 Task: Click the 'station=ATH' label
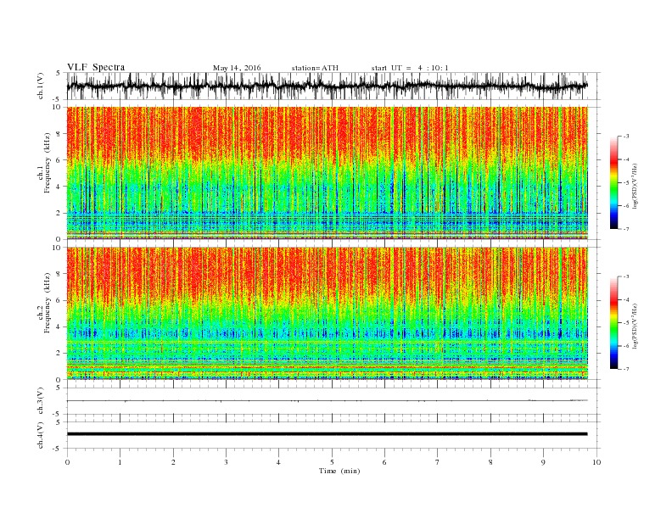click(315, 68)
